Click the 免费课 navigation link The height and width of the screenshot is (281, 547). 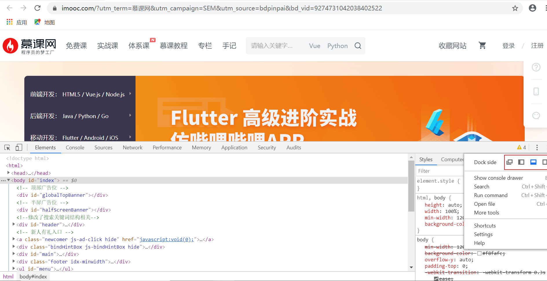[76, 46]
